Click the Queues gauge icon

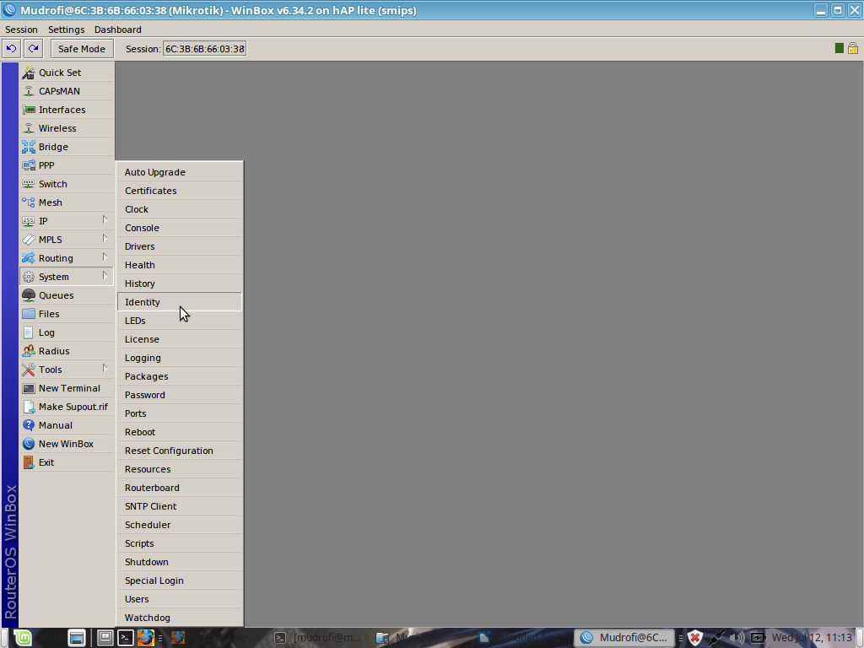coord(28,295)
